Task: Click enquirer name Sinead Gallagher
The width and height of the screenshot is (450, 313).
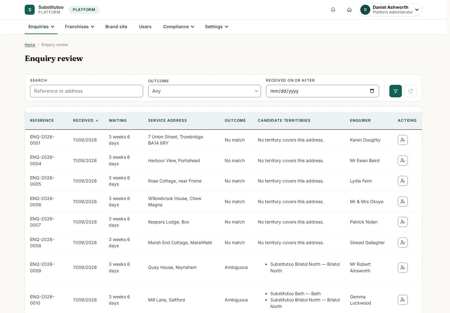Action: coord(367,243)
